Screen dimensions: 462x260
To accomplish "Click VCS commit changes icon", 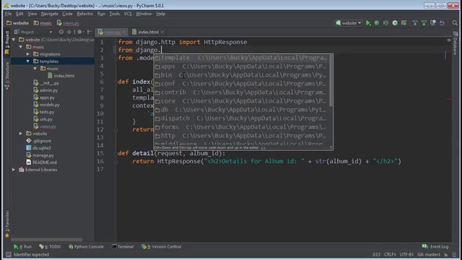I will point(424,23).
